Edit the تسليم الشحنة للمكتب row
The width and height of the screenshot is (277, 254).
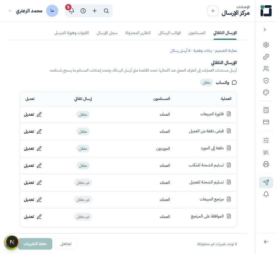click(33, 166)
